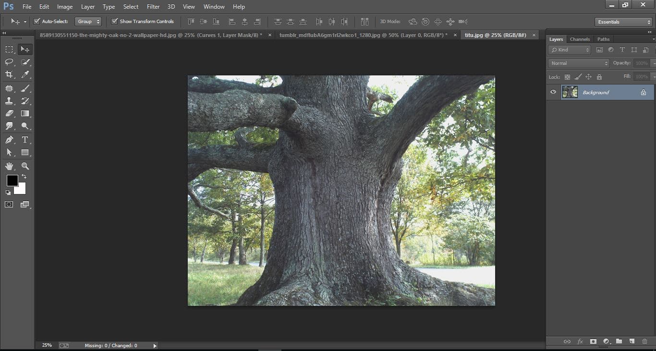Screen dimensions: 656x351
Task: Open the Filter menu
Action: click(x=153, y=6)
